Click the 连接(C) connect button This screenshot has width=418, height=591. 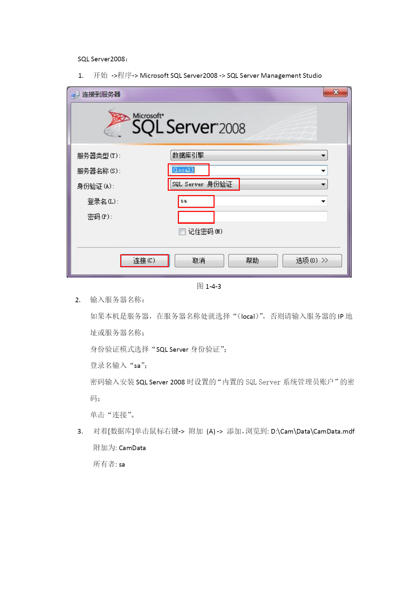coord(144,260)
